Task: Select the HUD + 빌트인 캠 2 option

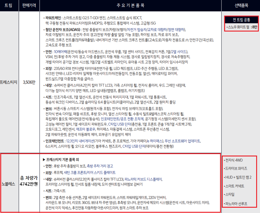Action: pos(238,177)
